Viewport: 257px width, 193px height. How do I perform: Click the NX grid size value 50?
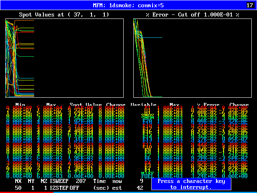pos(18,188)
